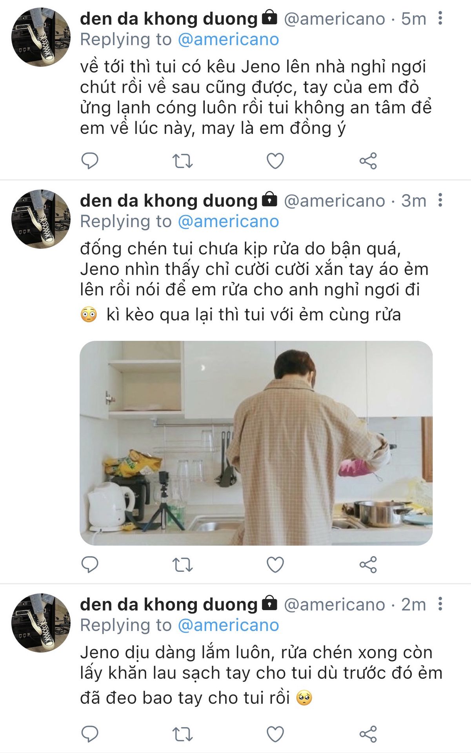Viewport: 471px width, 753px height.
Task: Reply to the 3m tweet with kitchen photo
Action: (89, 565)
